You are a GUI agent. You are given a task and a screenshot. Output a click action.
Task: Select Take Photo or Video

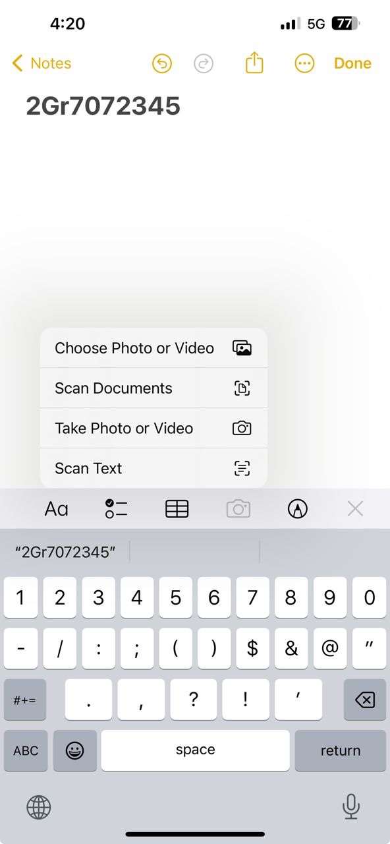tap(153, 429)
